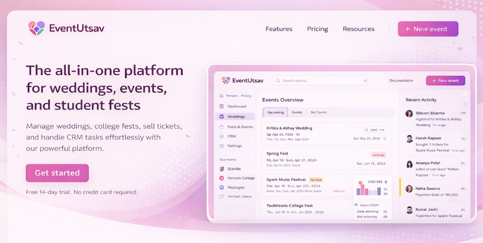483x243 pixels.
Task: Open the Documentation link in the dashboard
Action: pos(401,81)
